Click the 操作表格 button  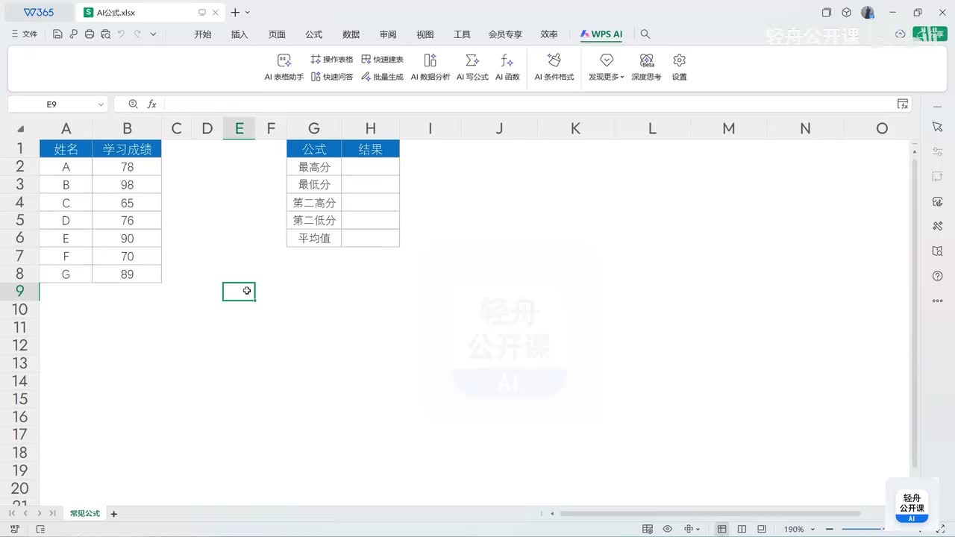point(332,60)
